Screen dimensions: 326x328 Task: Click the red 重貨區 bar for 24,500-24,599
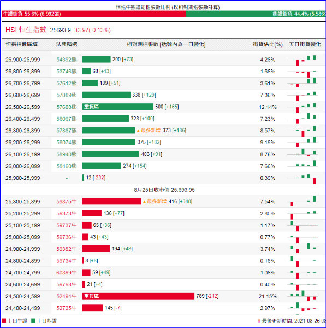[x=138, y=296]
